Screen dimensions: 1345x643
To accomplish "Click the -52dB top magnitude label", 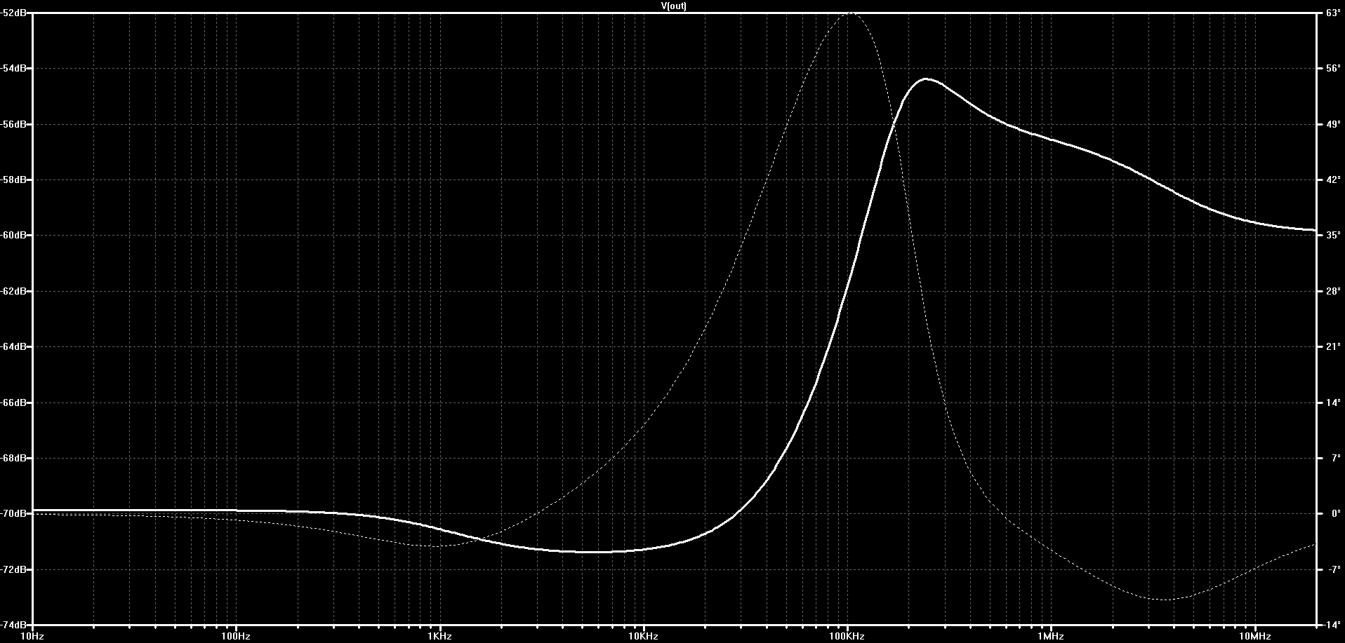I will coord(14,13).
